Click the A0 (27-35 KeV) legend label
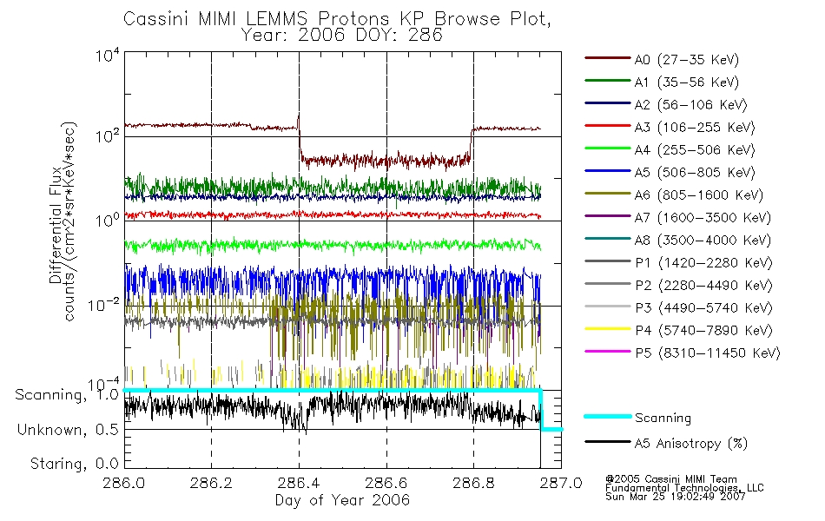825x521 pixels. [687, 59]
